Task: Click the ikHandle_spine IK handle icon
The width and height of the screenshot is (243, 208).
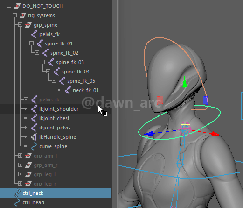Action: tap(34, 137)
